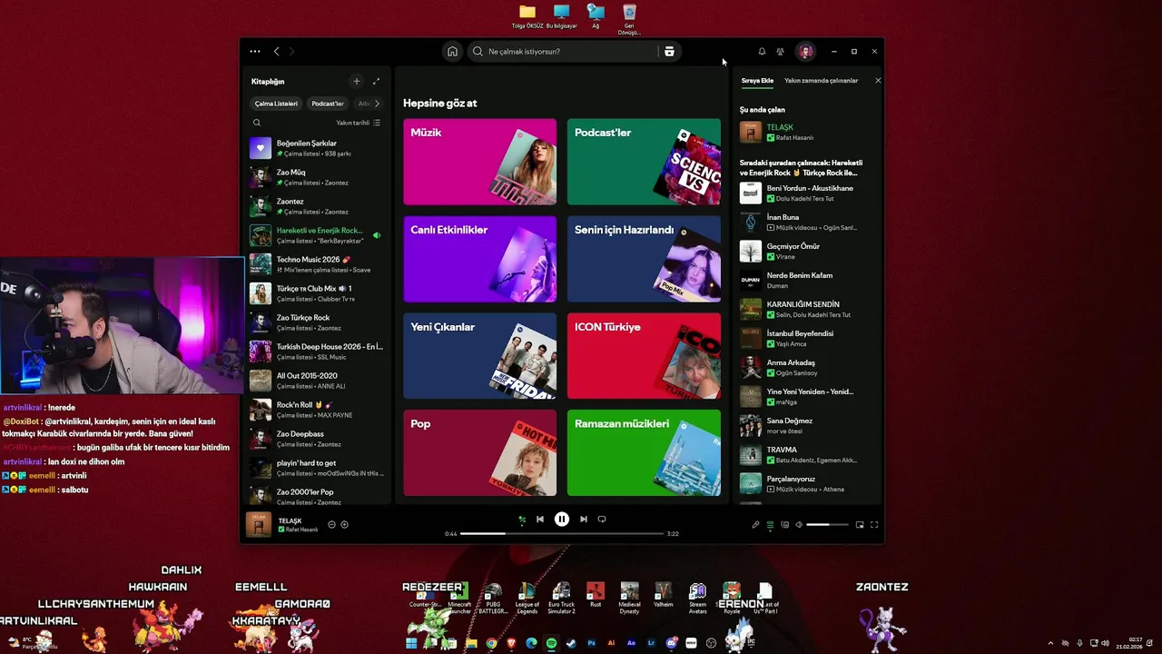
Task: Open Discord icon in the taskbar
Action: [671, 643]
